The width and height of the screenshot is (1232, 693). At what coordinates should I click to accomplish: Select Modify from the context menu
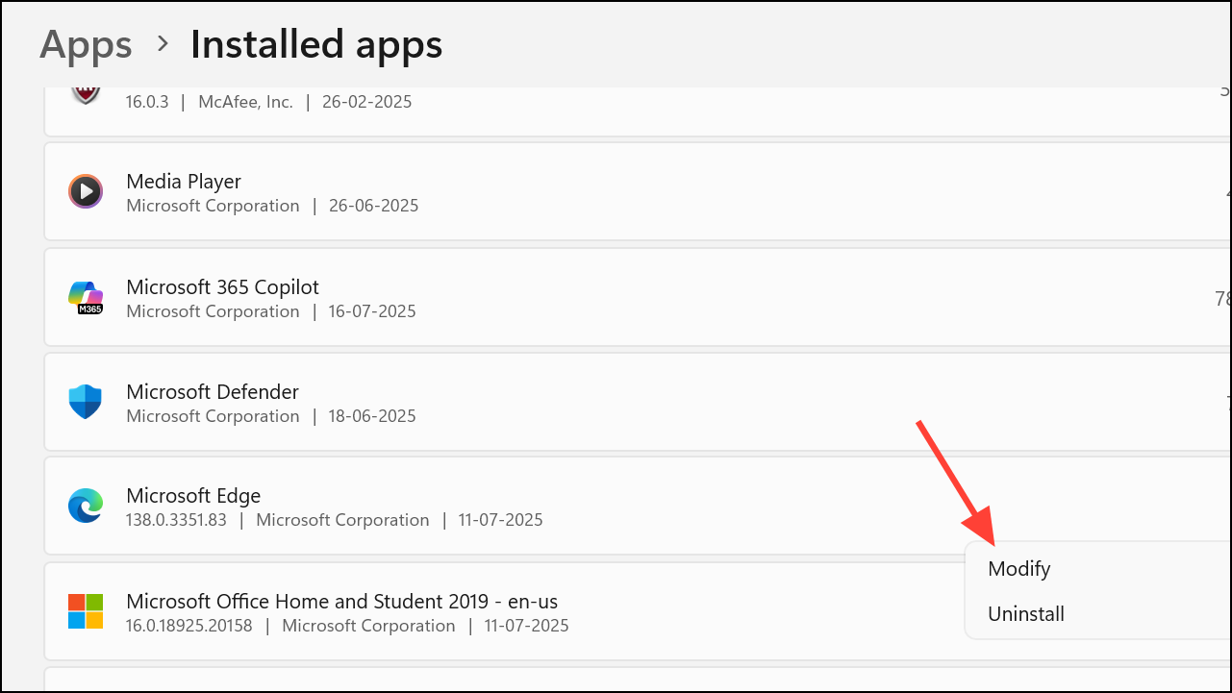point(1018,568)
